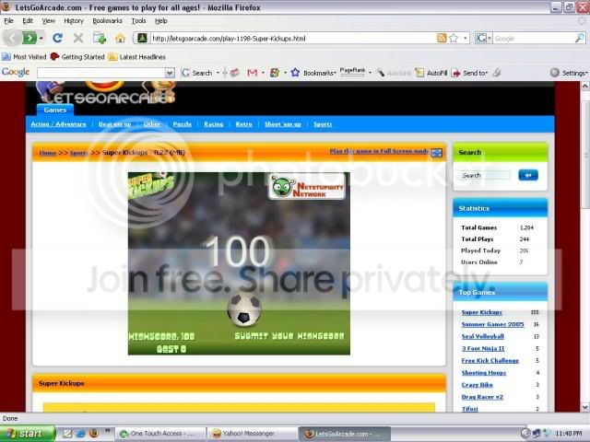Open the Edit menu
Image resolution: width=590 pixels, height=442 pixels.
(x=28, y=20)
